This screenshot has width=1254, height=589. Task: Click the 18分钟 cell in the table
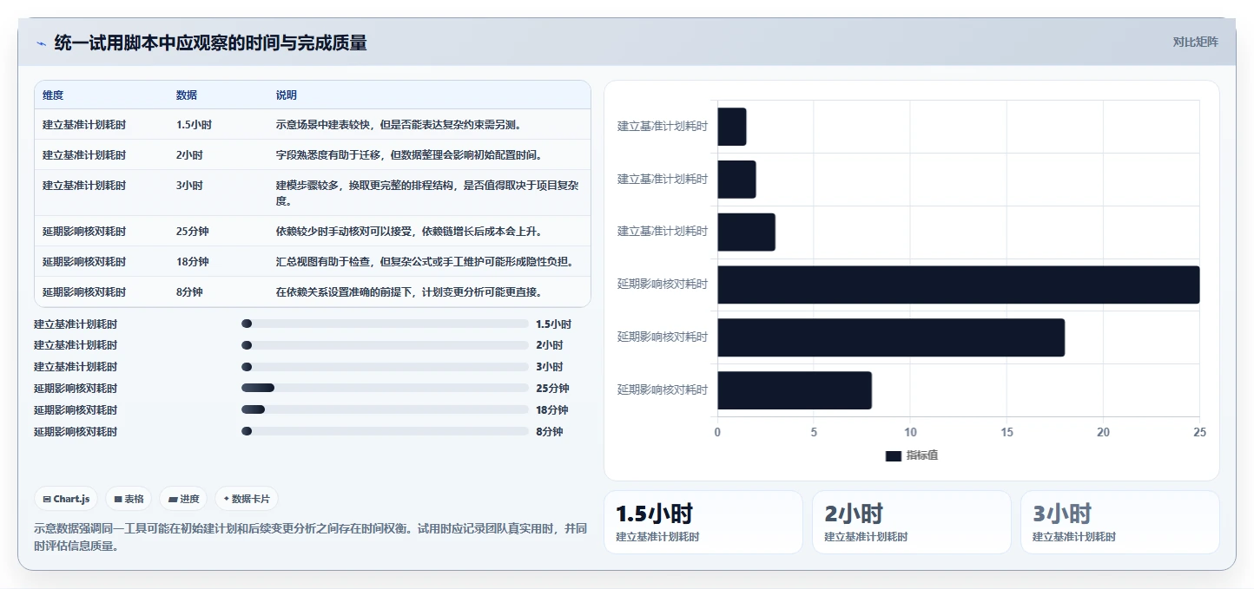pos(193,262)
